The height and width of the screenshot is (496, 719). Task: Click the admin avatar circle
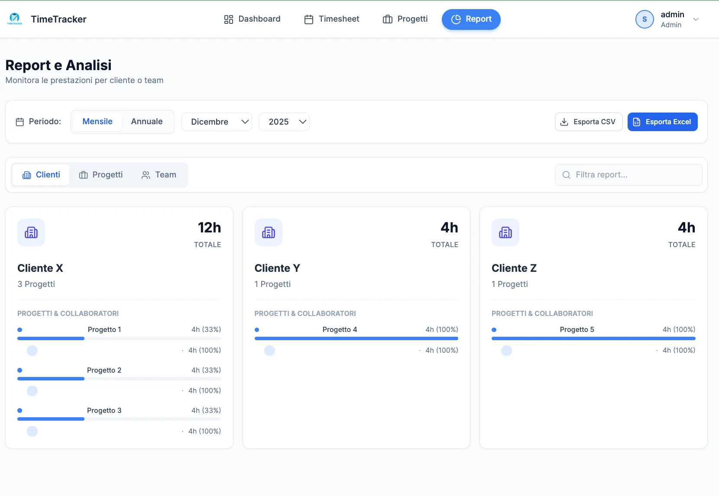coord(645,19)
